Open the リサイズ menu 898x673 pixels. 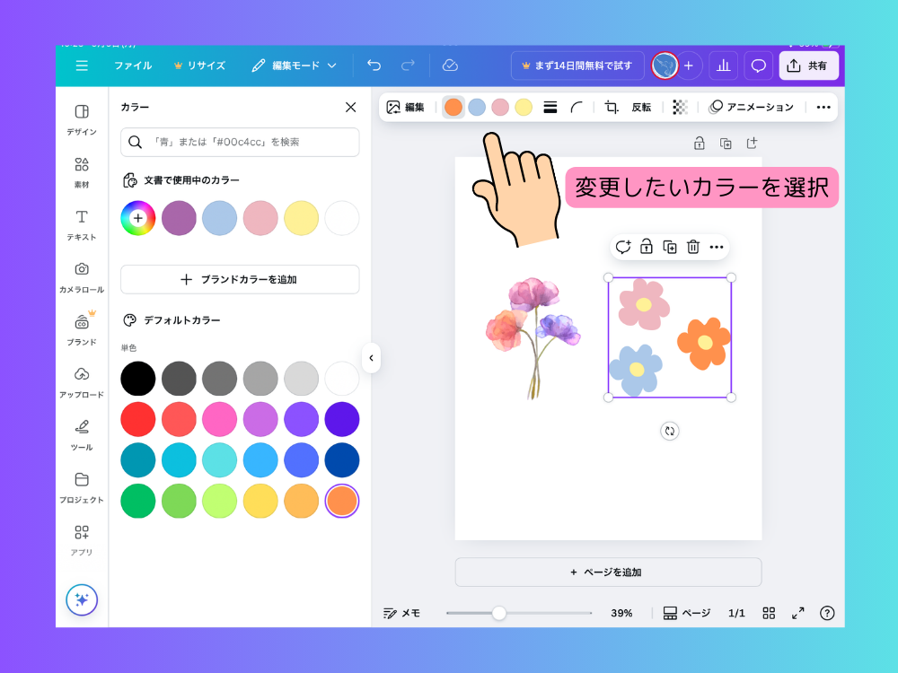[x=199, y=66]
